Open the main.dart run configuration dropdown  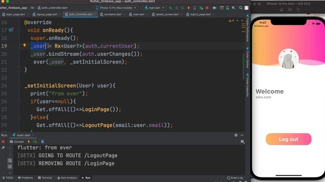click(x=154, y=8)
